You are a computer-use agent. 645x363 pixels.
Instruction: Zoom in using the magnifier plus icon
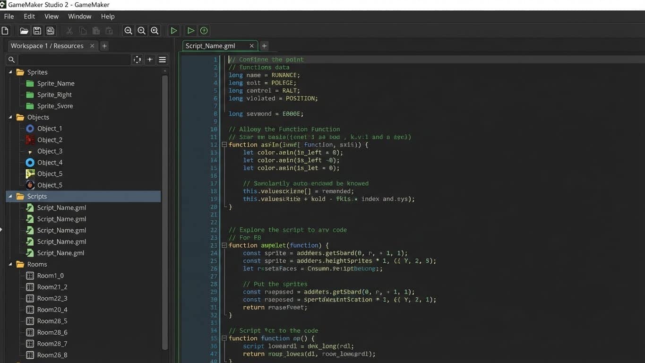155,30
